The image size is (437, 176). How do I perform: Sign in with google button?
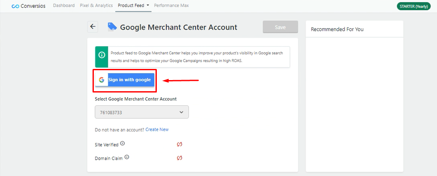click(x=125, y=80)
